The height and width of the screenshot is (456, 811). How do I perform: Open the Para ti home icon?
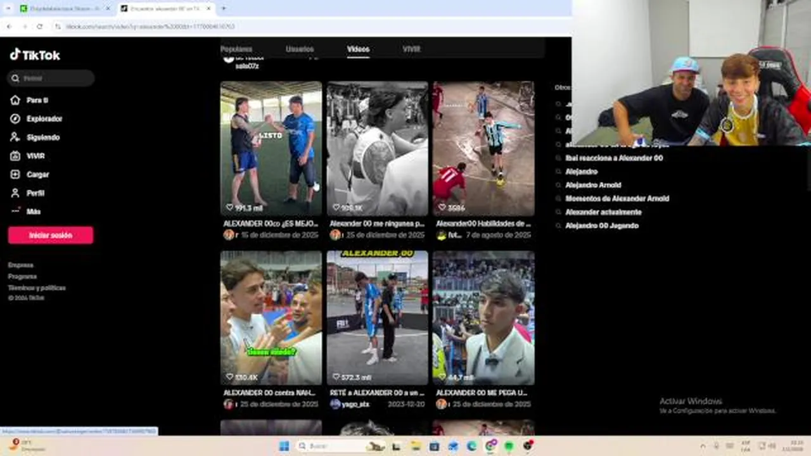[x=15, y=100]
